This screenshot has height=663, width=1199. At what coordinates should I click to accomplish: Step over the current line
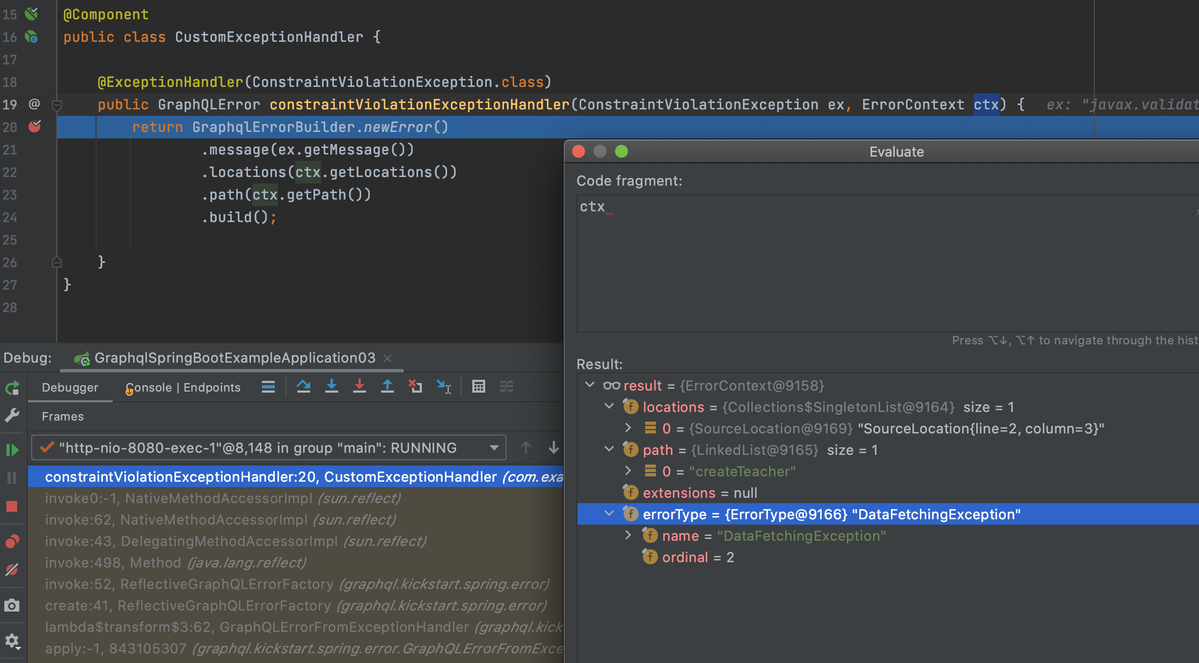[x=304, y=386]
